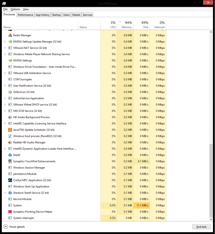Expand Intel(R) Capability Licensing Service Interface
215x234 pixels.
(x=5, y=124)
